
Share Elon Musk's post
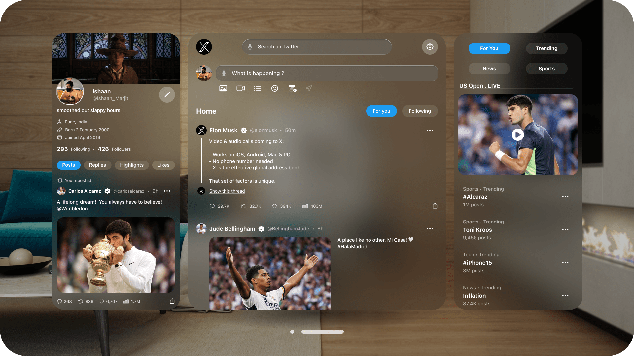pyautogui.click(x=435, y=206)
